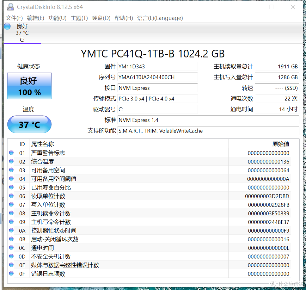The height and width of the screenshot is (290, 306).
Task: Click the 37°C temperature indicator button
Action: [x=29, y=124]
